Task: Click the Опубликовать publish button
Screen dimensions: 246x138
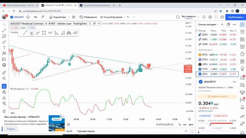Action: 236,17
